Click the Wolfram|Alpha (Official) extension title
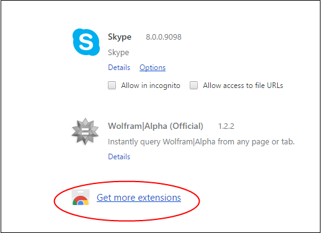This screenshot has width=323, height=233. pyautogui.click(x=156, y=126)
